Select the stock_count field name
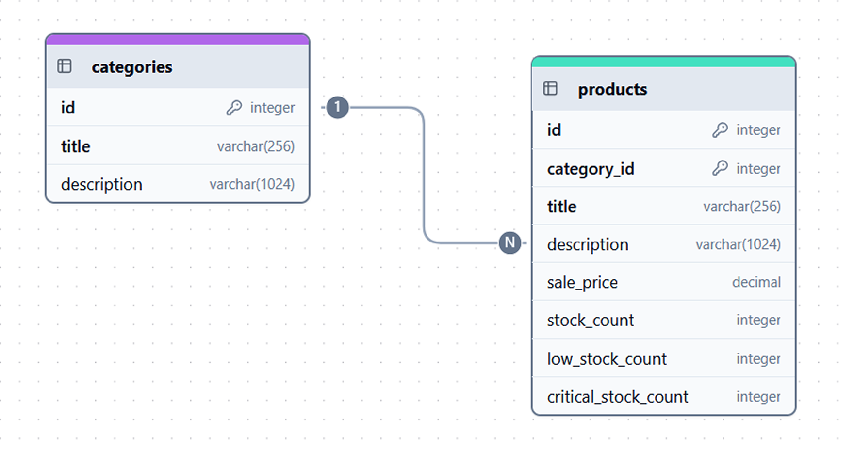 click(x=591, y=321)
